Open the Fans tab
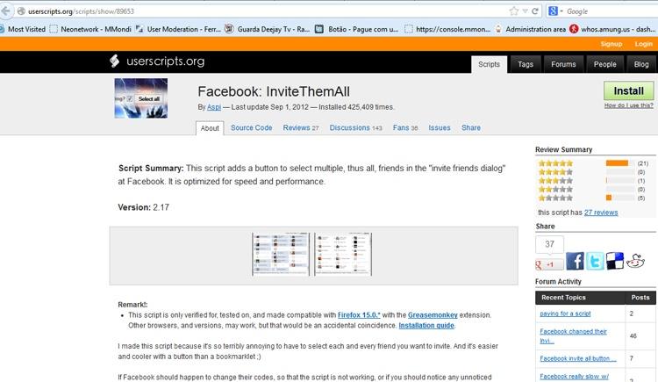The width and height of the screenshot is (658, 382). tap(405, 127)
